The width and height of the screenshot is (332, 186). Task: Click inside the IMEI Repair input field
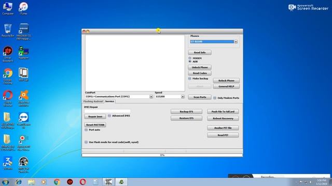[107, 111]
